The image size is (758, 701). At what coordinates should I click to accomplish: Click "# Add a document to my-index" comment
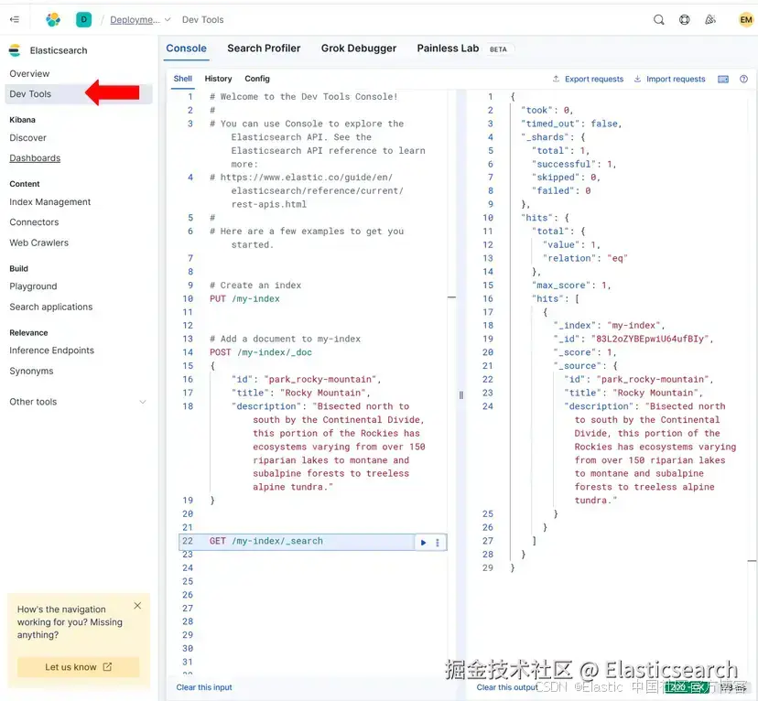285,339
